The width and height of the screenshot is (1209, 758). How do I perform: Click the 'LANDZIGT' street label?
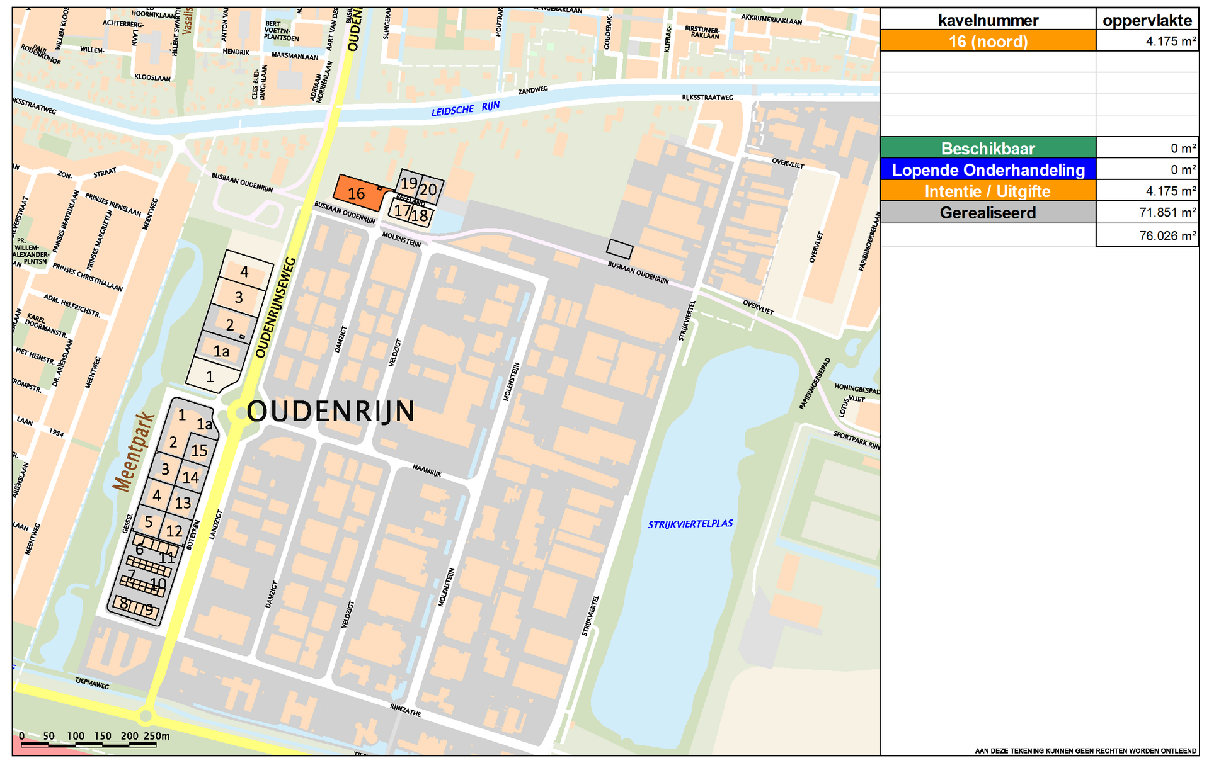click(215, 524)
